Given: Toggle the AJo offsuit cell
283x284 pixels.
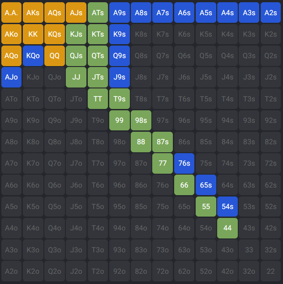Looking at the screenshot, I should click(x=11, y=77).
